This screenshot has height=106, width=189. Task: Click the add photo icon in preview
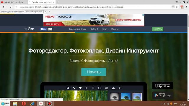(106, 88)
